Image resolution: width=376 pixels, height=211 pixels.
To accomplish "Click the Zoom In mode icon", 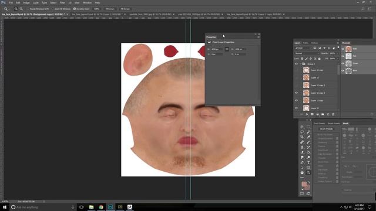I will (16, 9).
